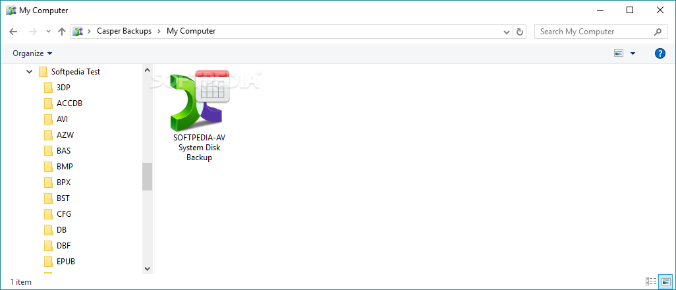Refresh the My Computer view
Image resolution: width=676 pixels, height=290 pixels.
tap(519, 32)
